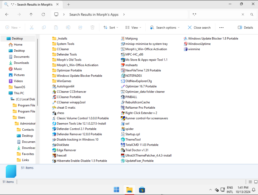The image size is (258, 195).
Task: Click the navigation pane vertical scrollbar
Action: [38, 72]
